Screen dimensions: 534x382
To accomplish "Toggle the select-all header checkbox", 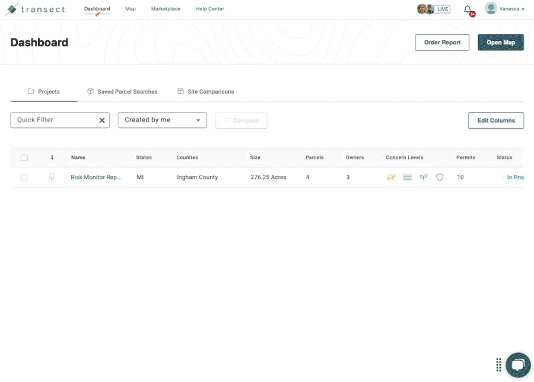I will click(24, 158).
